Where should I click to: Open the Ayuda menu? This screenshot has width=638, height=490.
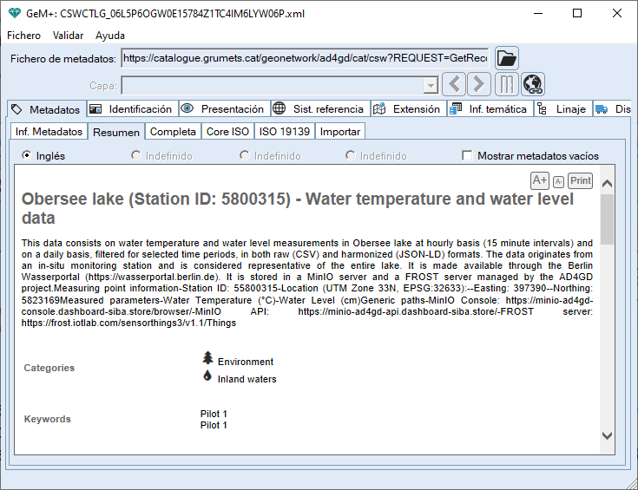tap(110, 36)
